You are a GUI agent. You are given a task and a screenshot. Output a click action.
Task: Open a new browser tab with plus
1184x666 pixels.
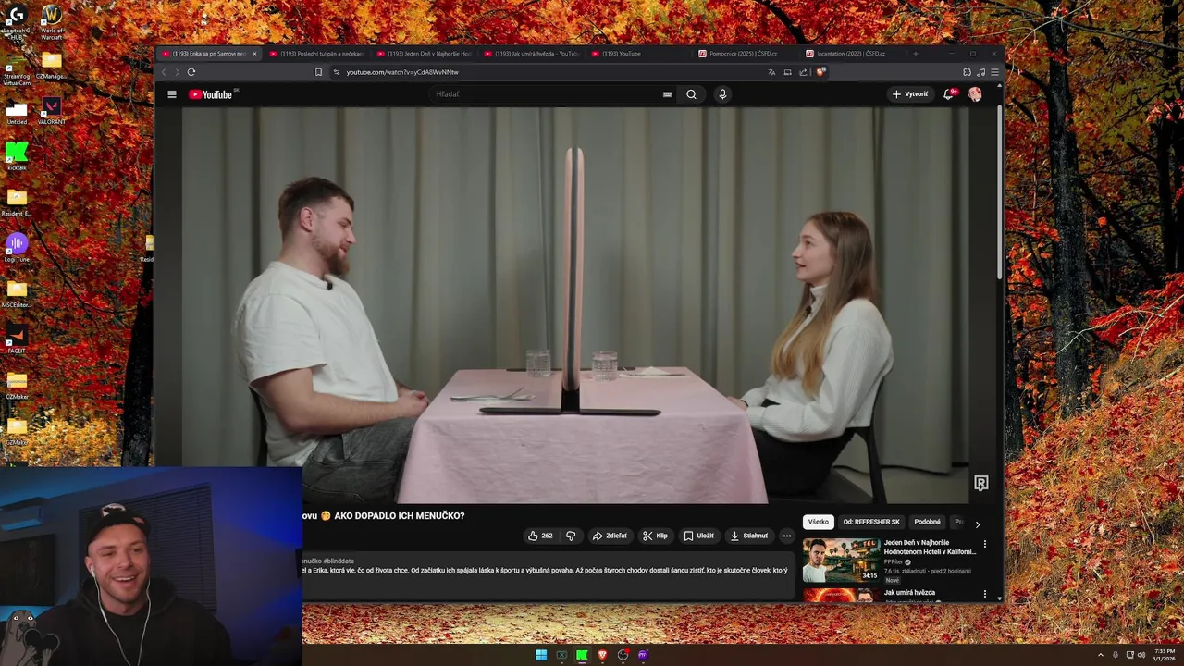point(915,54)
